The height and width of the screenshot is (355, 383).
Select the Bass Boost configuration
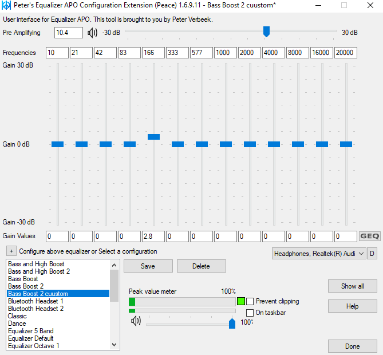58,279
